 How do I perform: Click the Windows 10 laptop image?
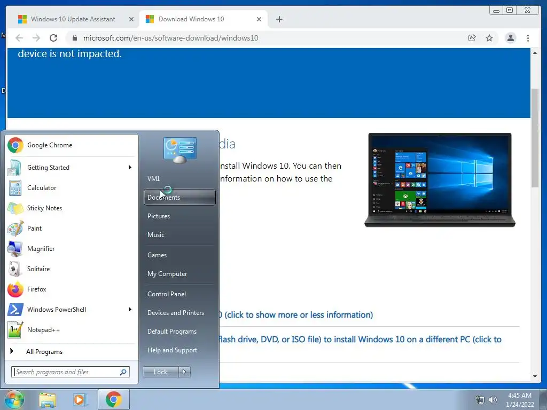(440, 180)
